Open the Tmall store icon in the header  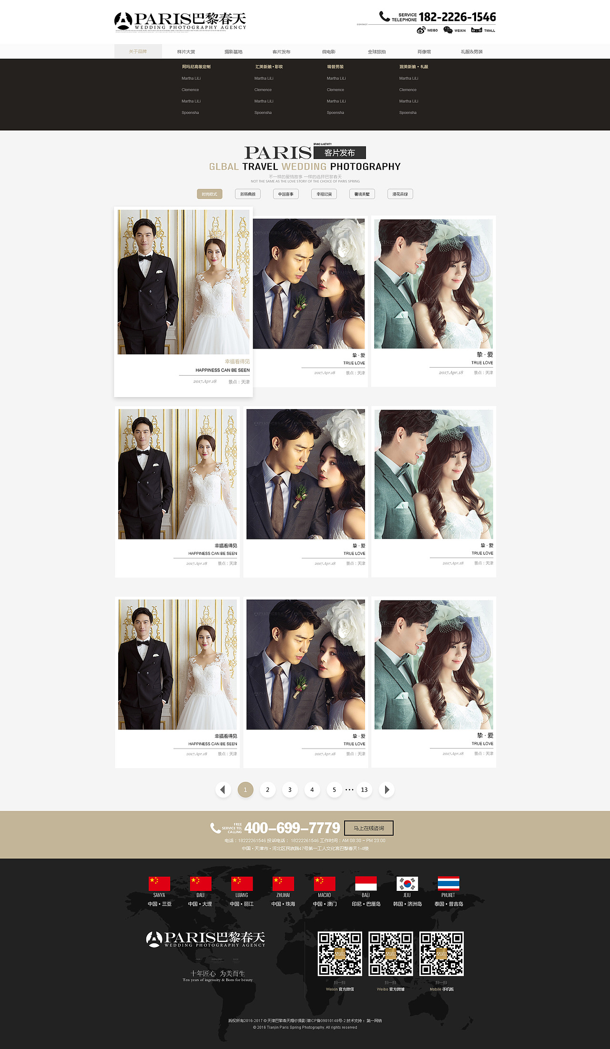click(x=476, y=30)
